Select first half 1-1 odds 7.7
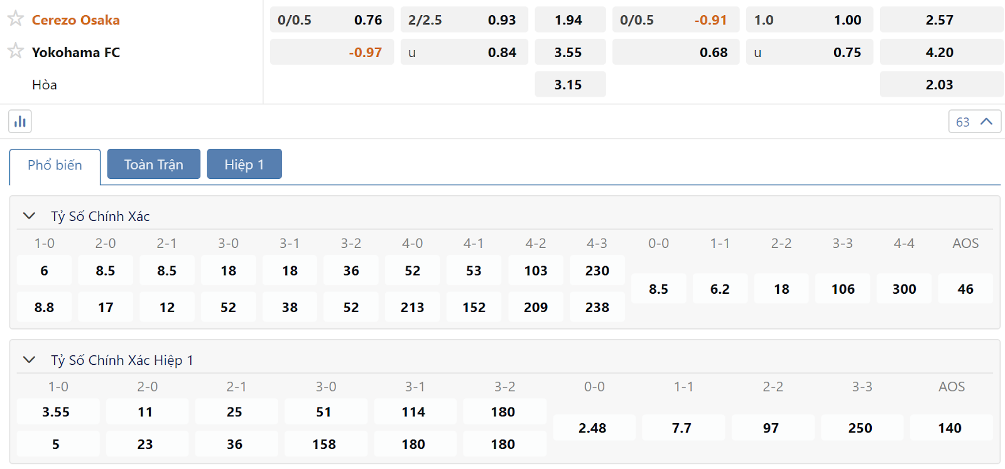The width and height of the screenshot is (1005, 469). (x=682, y=428)
